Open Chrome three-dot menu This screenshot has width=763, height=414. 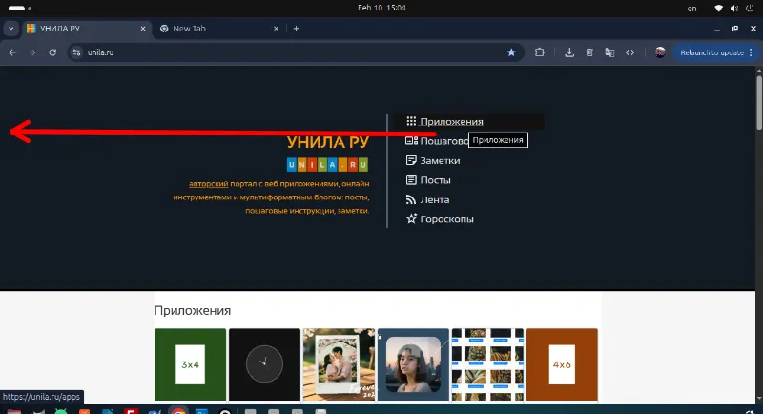point(751,52)
